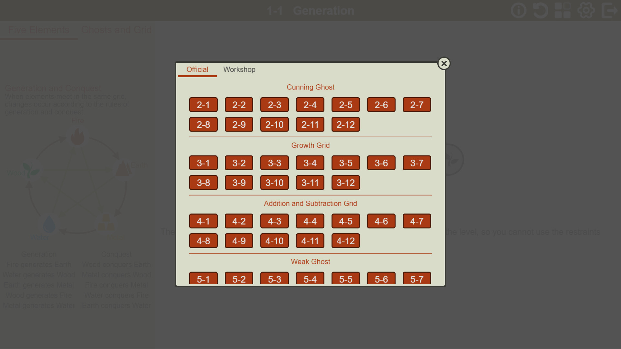This screenshot has width=621, height=349.
Task: Play level 4-10 in Addition and Subtraction Grid
Action: click(274, 240)
